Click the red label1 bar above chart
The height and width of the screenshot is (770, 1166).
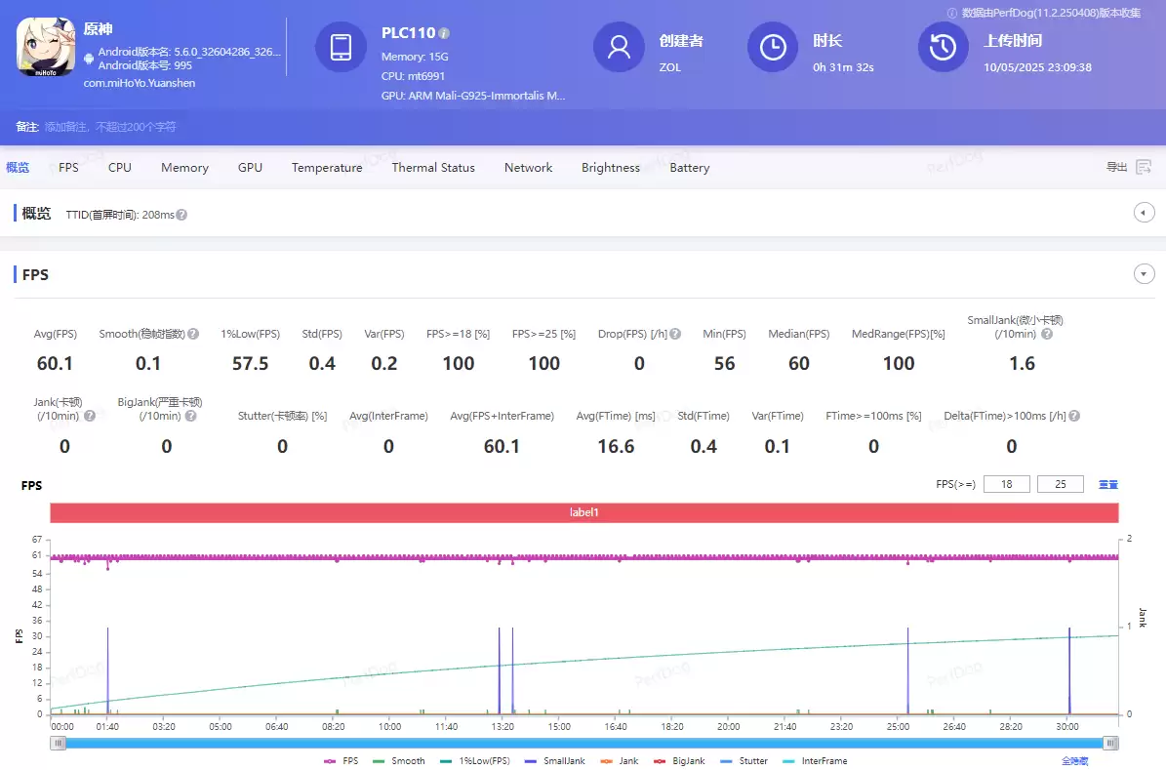(x=583, y=512)
